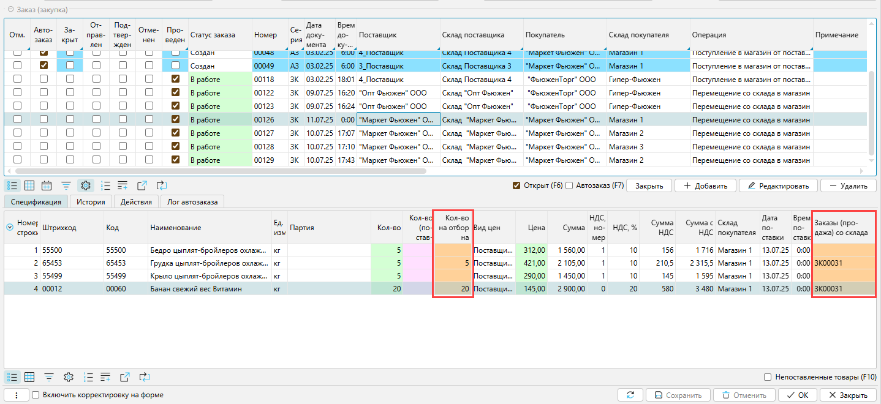The width and height of the screenshot is (881, 404).
Task: Expand chevron in Номер строки column header
Action: [10, 227]
